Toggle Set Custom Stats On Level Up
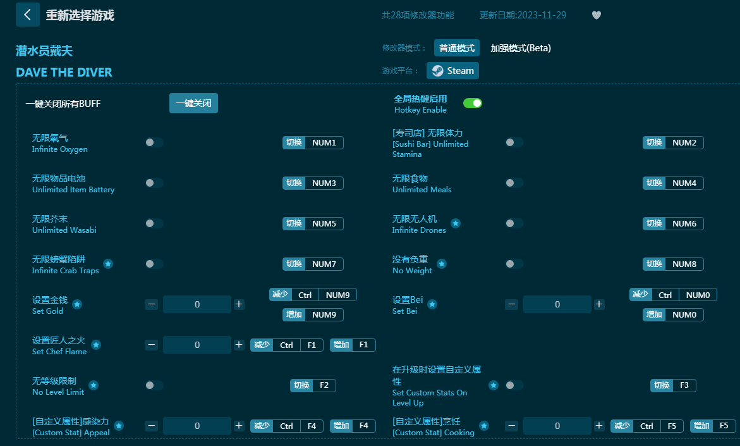 point(514,385)
